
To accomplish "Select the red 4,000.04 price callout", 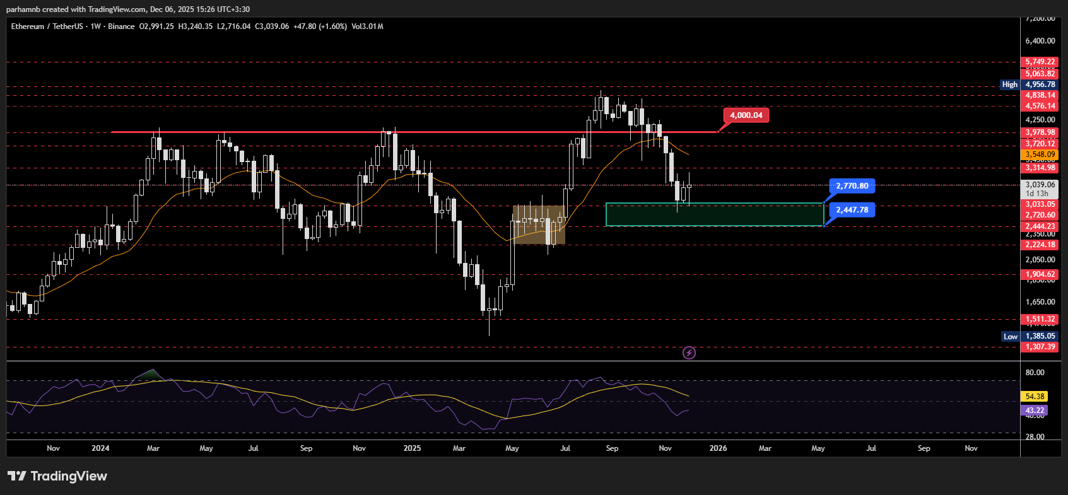I will pyautogui.click(x=746, y=115).
